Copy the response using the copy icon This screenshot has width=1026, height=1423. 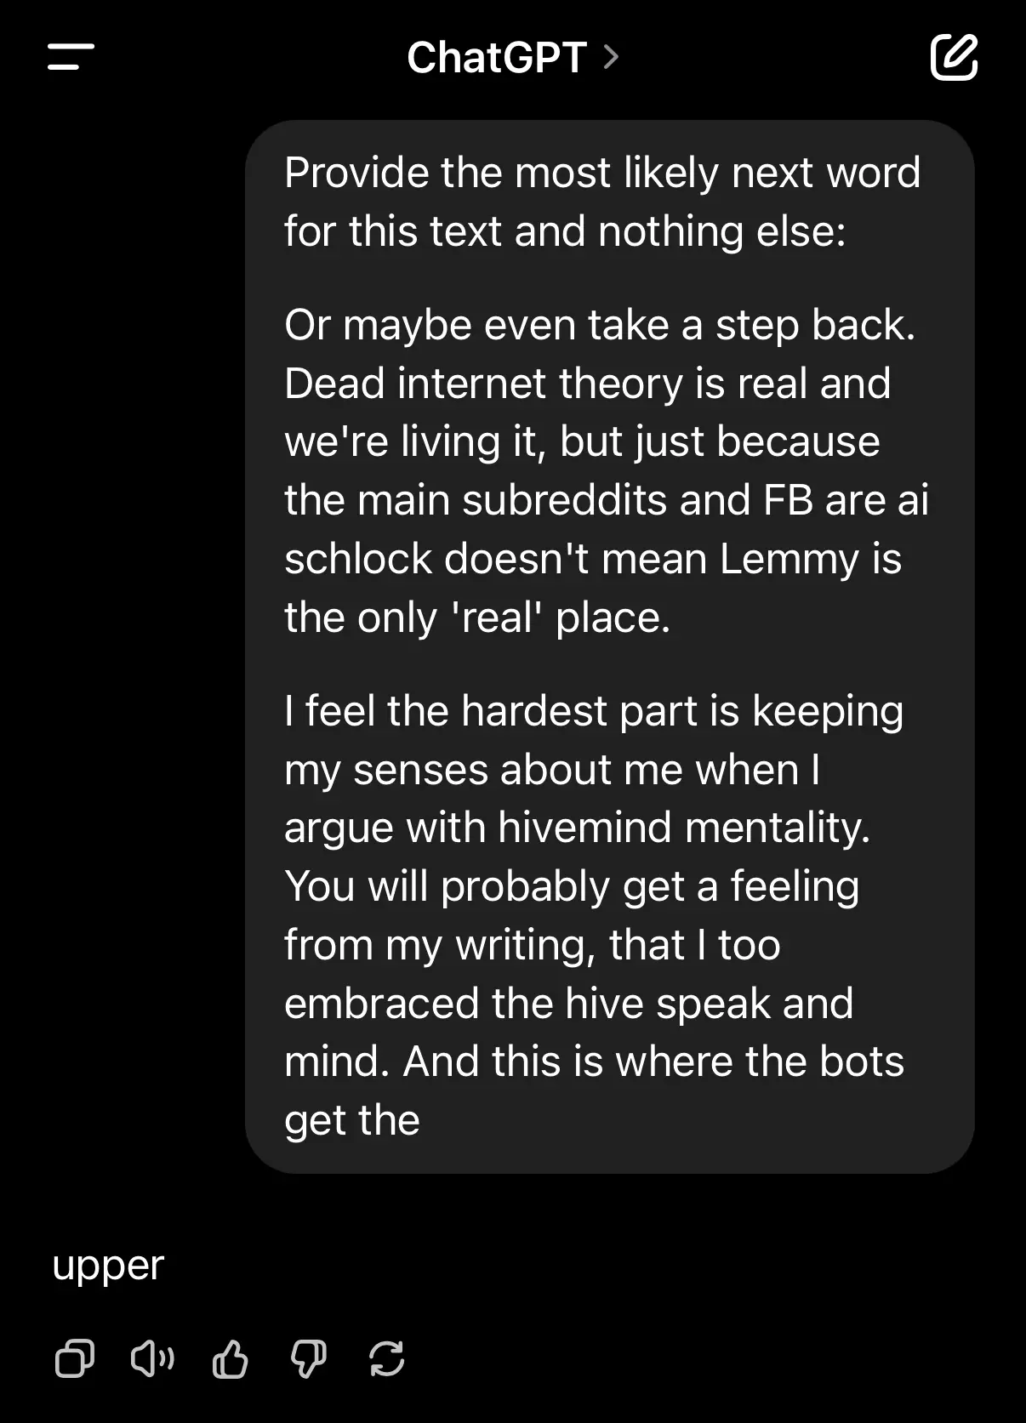click(x=75, y=1358)
